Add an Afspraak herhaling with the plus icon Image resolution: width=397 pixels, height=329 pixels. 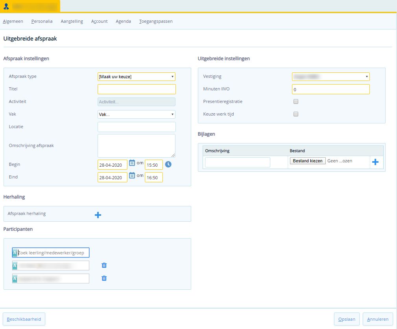click(x=98, y=215)
